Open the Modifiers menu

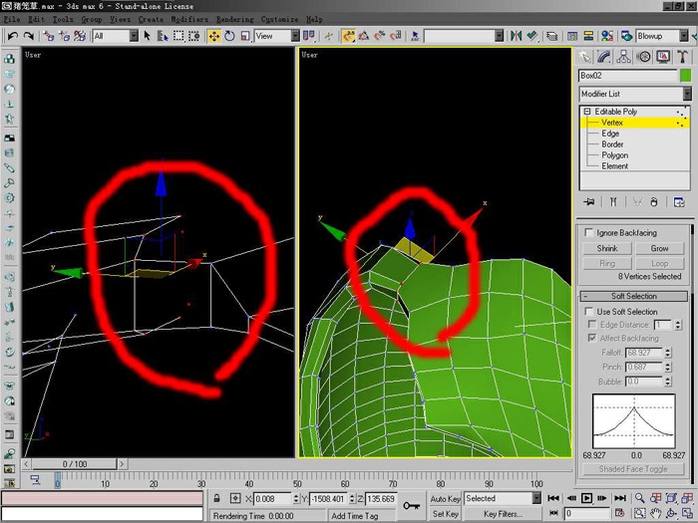click(x=189, y=19)
